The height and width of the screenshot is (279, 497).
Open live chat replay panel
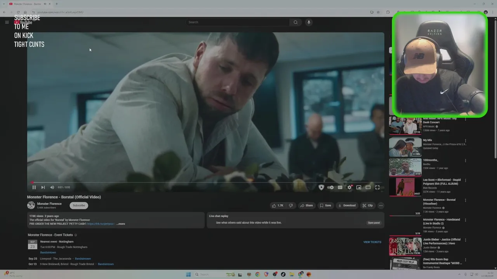click(374, 223)
